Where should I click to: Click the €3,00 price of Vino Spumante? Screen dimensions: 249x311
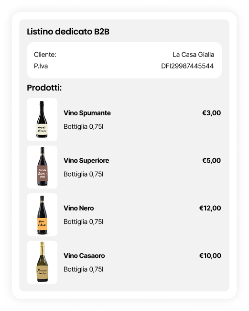[x=211, y=113]
